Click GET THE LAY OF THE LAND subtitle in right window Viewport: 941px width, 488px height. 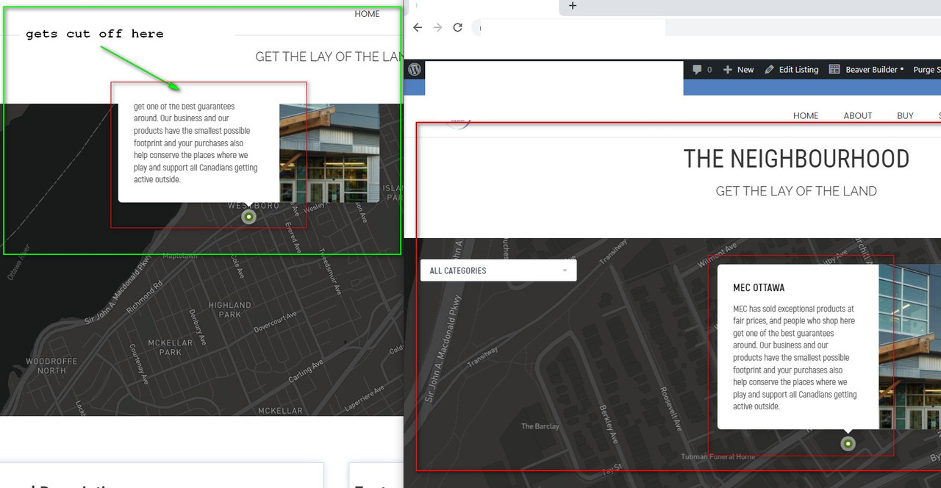[796, 191]
